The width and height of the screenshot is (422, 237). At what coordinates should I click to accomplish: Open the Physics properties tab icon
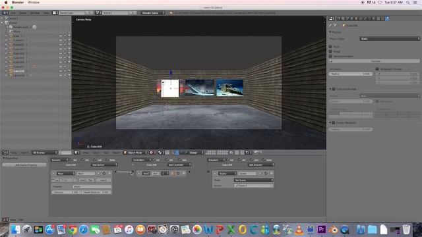387,18
